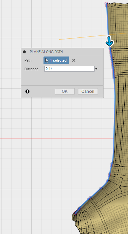
Task: Click the tan mesh body surface
Action: click(122, 104)
